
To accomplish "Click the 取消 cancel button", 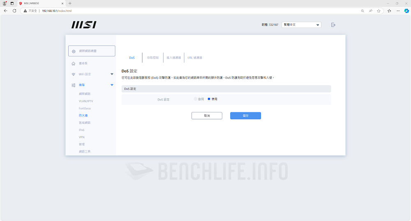I will [207, 116].
